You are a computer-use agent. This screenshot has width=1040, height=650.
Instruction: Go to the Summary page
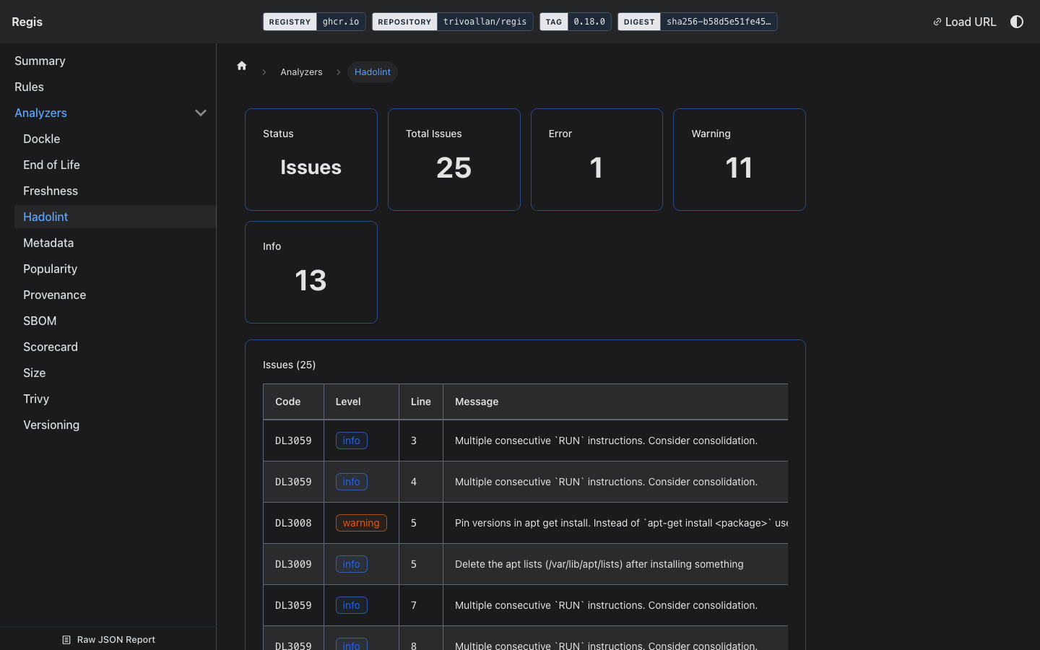(x=40, y=61)
